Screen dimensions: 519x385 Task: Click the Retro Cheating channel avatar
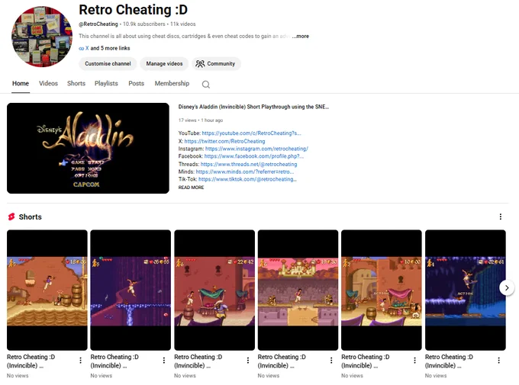tap(42, 37)
